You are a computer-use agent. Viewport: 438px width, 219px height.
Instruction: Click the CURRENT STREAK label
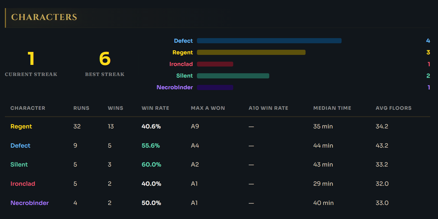[31, 74]
